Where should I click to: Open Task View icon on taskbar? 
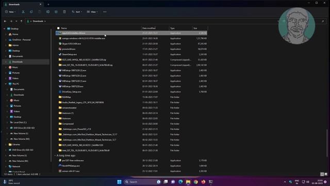166,182
